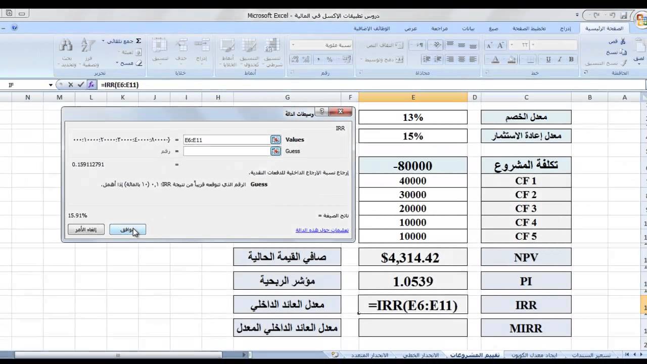The height and width of the screenshot is (364, 647).
Task: Click the Orientation text-rotate icon
Action: [438, 45]
